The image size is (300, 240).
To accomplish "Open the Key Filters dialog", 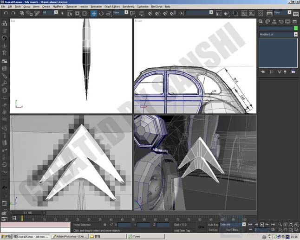I will pos(232,230).
